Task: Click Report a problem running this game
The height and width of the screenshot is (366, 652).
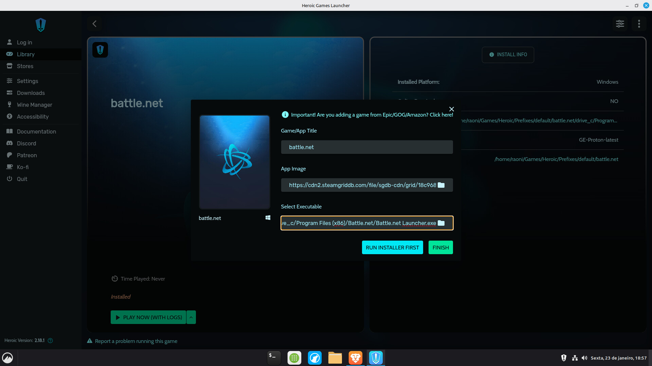Action: click(136, 341)
